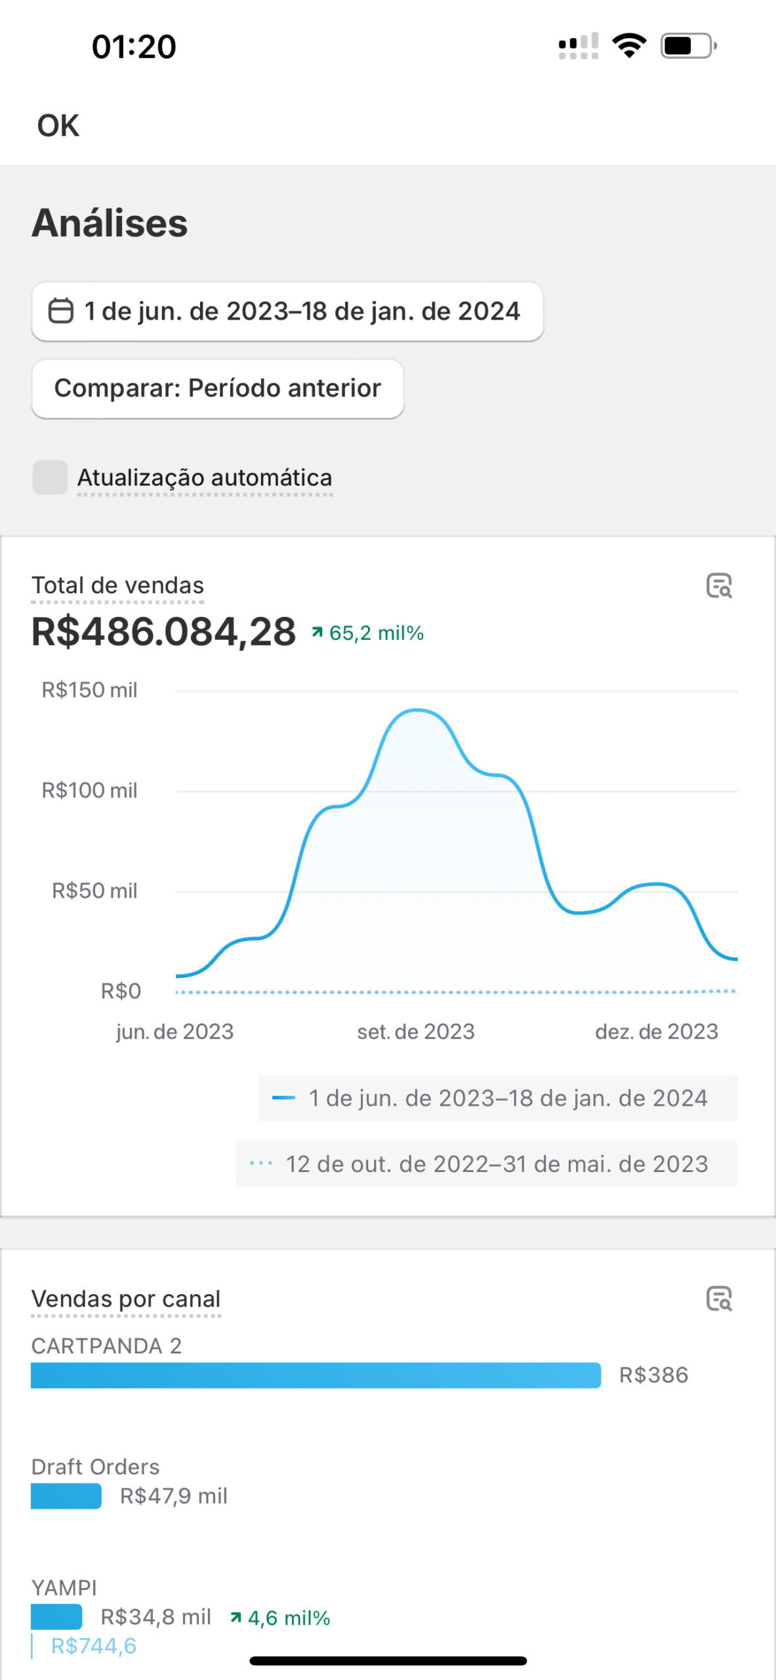Tap the battery status icon
Screen dimensions: 776x1680
[688, 46]
